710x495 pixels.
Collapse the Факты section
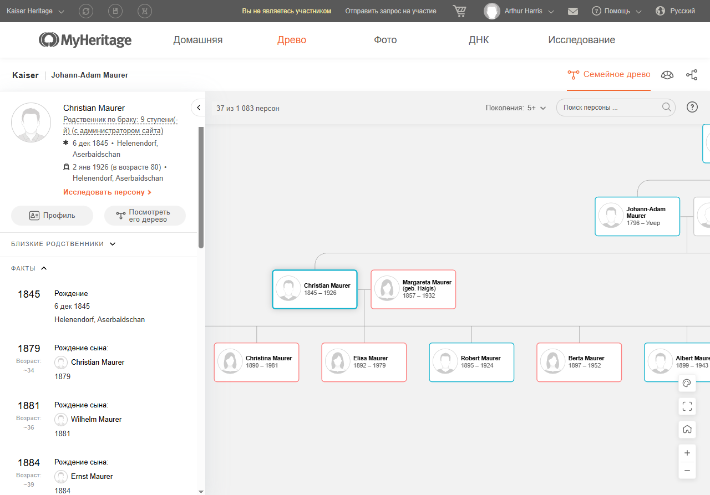(x=29, y=268)
